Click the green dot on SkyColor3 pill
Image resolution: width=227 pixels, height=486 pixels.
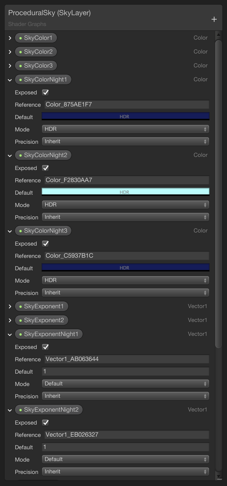[x=21, y=66]
